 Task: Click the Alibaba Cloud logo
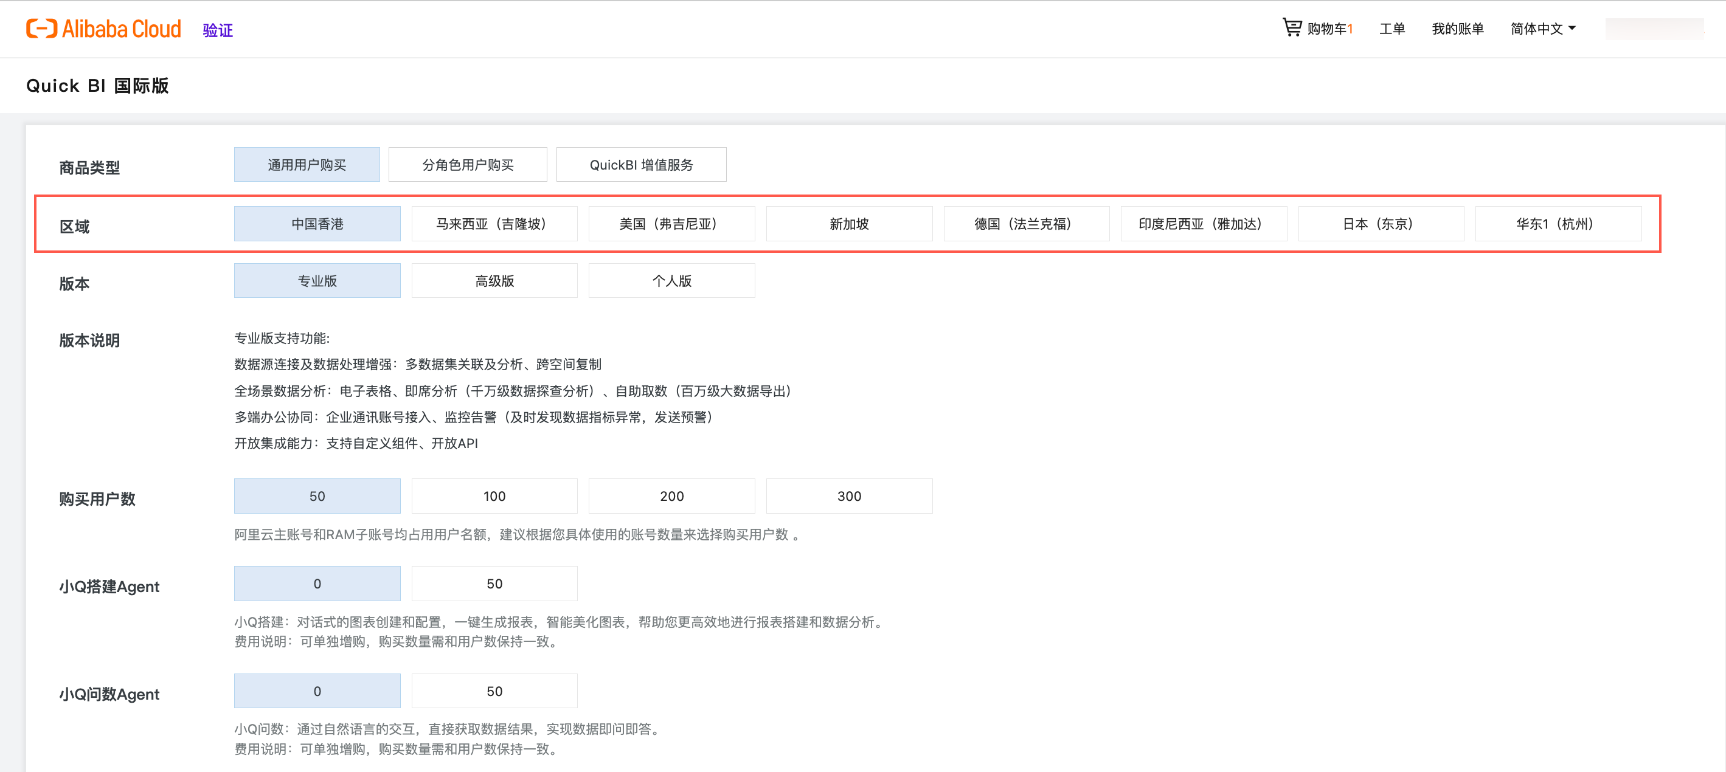pyautogui.click(x=103, y=29)
